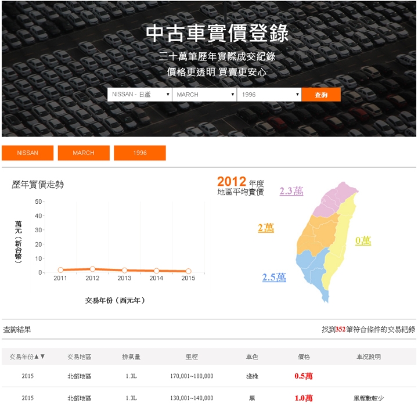This screenshot has height=407, width=418.
Task: Click the 交易地區 column header
Action: (79, 356)
